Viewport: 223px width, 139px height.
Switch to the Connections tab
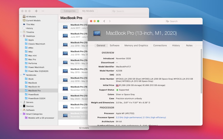160,45
